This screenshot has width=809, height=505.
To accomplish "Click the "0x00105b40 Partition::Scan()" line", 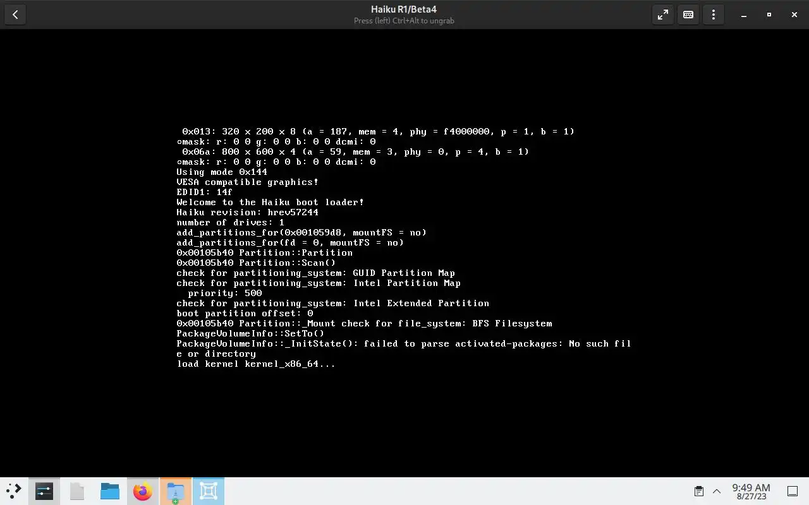I will (256, 263).
